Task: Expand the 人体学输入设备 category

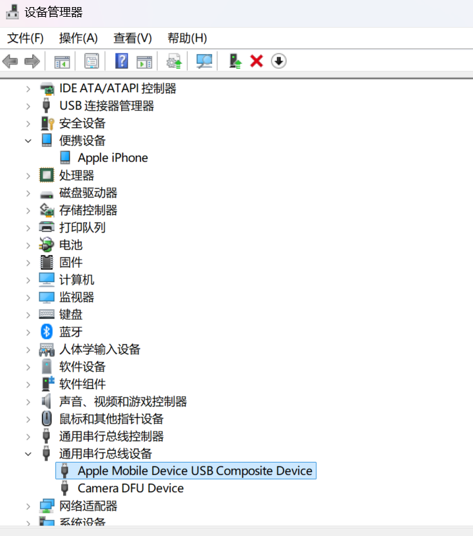Action: [x=28, y=350]
